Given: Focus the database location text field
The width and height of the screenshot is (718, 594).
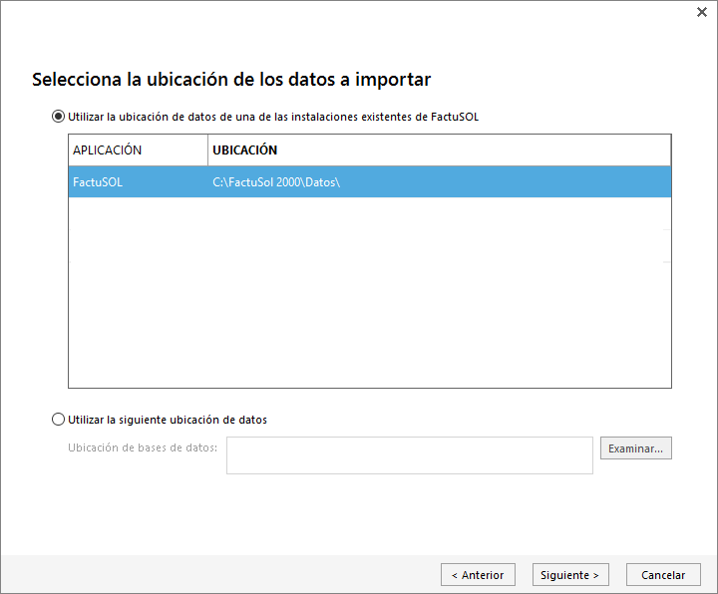Looking at the screenshot, I should pyautogui.click(x=409, y=455).
